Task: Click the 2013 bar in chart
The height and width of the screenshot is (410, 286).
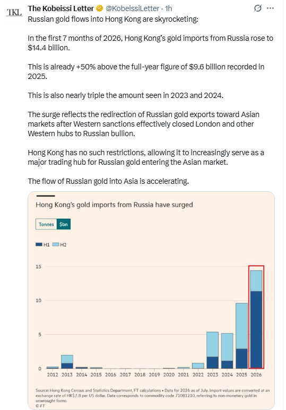Action: [x=67, y=362]
